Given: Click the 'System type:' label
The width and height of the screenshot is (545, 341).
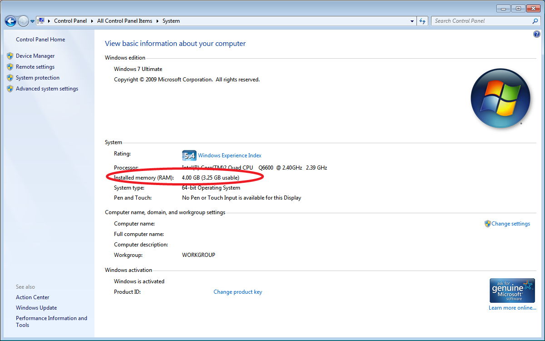Looking at the screenshot, I should pos(129,188).
